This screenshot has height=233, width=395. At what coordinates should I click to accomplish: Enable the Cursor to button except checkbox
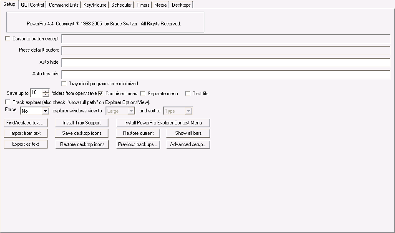point(8,39)
